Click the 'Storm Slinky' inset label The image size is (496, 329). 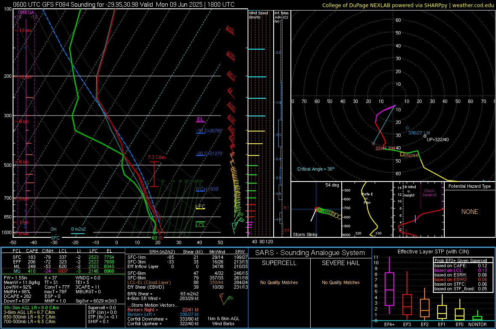(x=305, y=234)
